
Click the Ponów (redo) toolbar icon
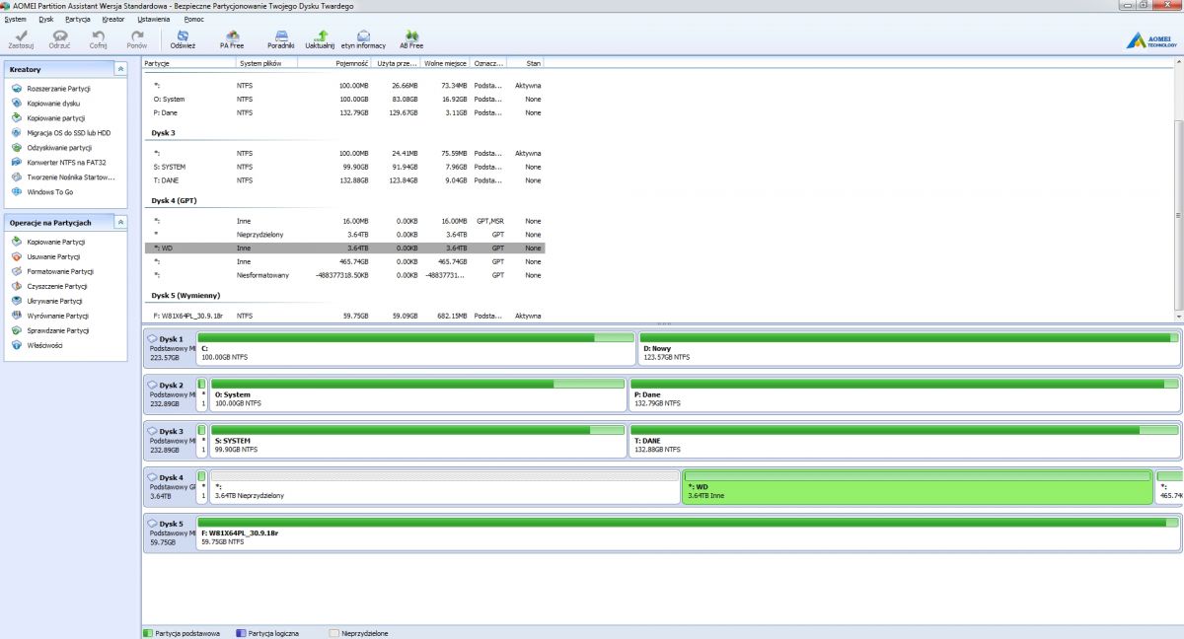[x=137, y=38]
